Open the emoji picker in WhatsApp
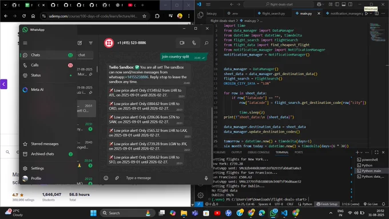389x219 pixels. (x=106, y=178)
